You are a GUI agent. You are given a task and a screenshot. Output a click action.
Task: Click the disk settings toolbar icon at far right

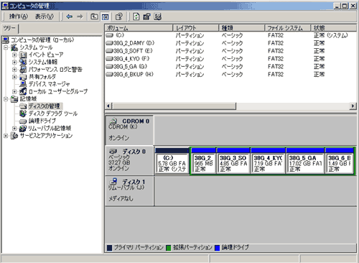pos(158,17)
